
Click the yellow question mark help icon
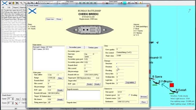tap(141, 3)
